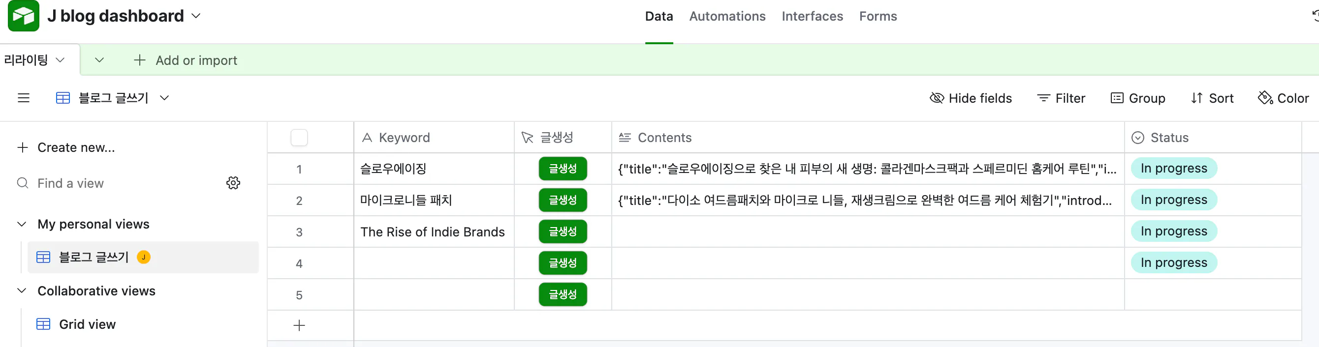Image resolution: width=1319 pixels, height=347 pixels.
Task: Click plus icon to add a row
Action: click(299, 325)
